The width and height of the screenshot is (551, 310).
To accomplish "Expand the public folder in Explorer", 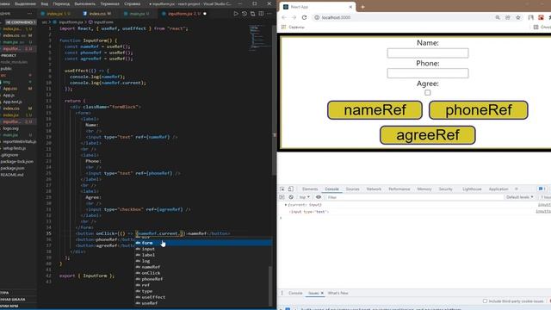I will coord(6,69).
